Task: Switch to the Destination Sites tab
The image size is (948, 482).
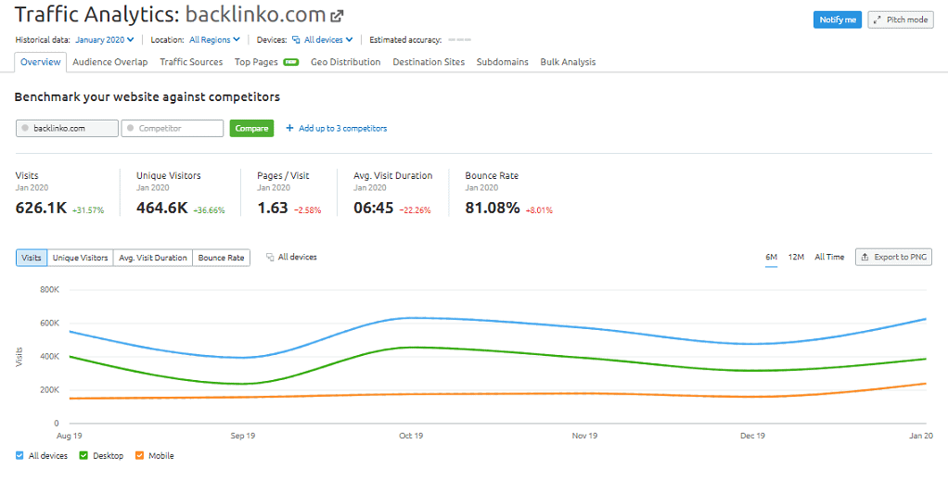Action: pos(429,61)
